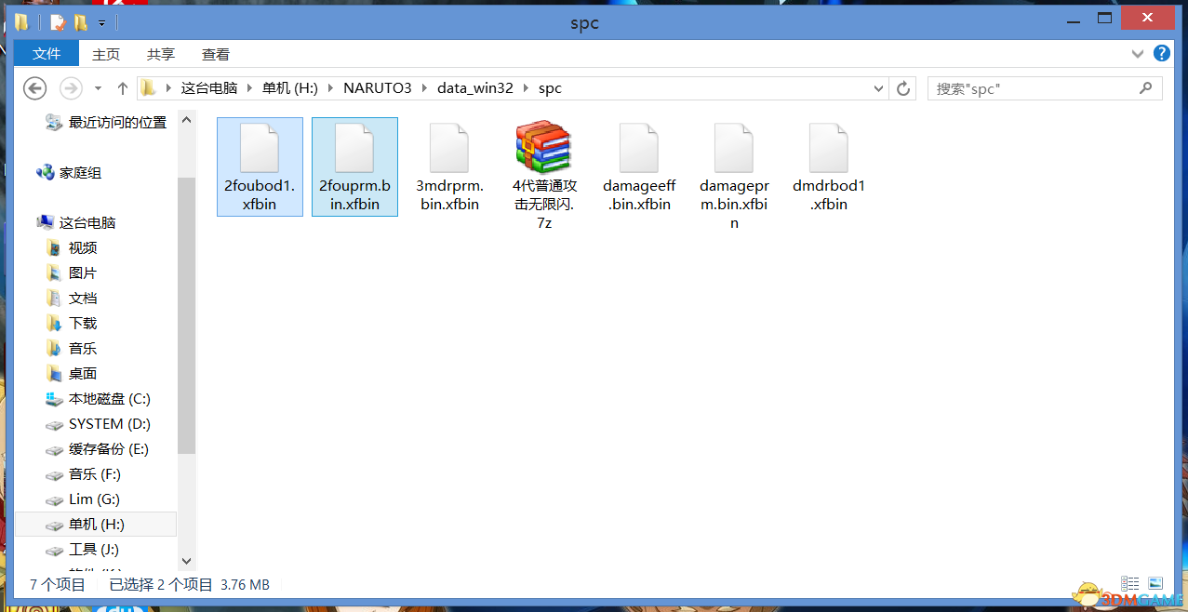Switch to large icons view in status bar

click(1155, 584)
